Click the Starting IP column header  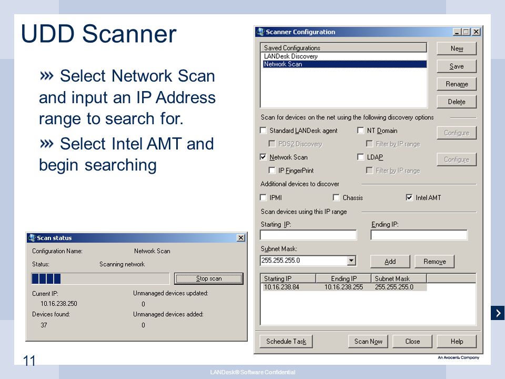[288, 278]
